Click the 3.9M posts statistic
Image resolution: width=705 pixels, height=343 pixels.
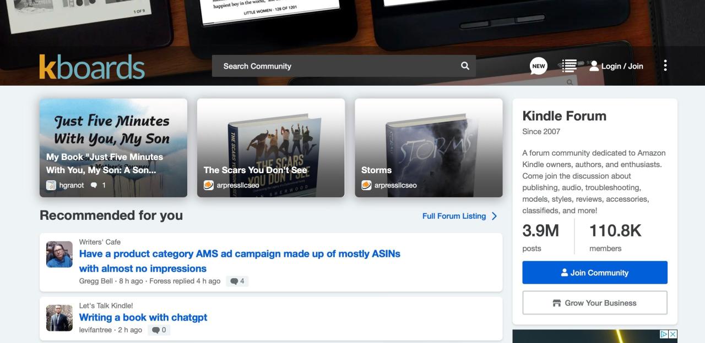(x=540, y=236)
